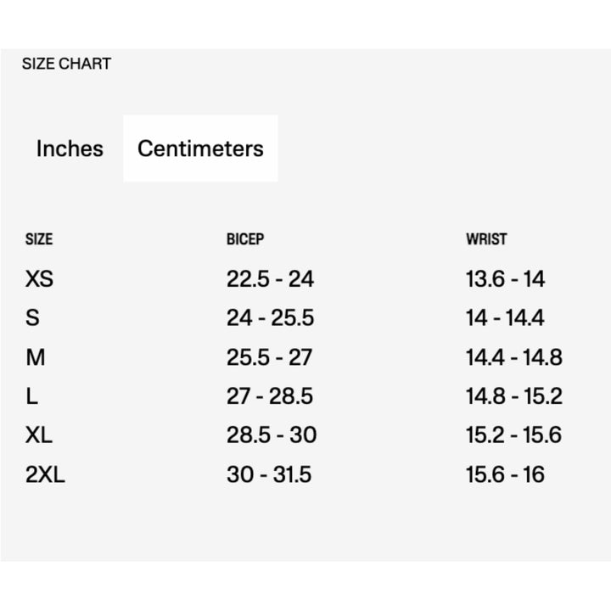Image resolution: width=611 pixels, height=611 pixels.
Task: Select the 2XL size row label
Action: 45,474
